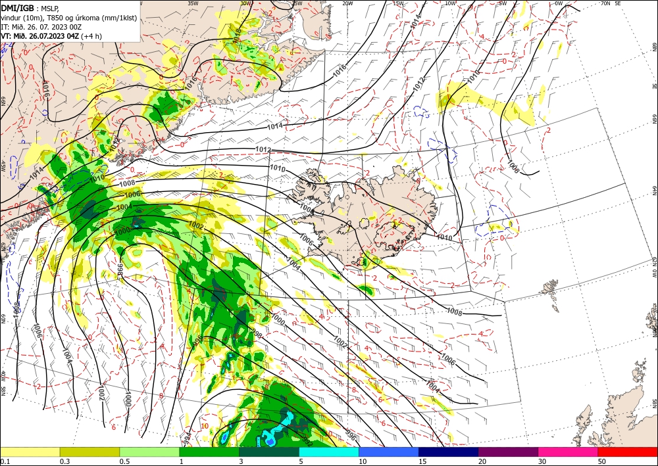
Task: Click the navy 15–20 legend swatch
Action: pos(449,452)
